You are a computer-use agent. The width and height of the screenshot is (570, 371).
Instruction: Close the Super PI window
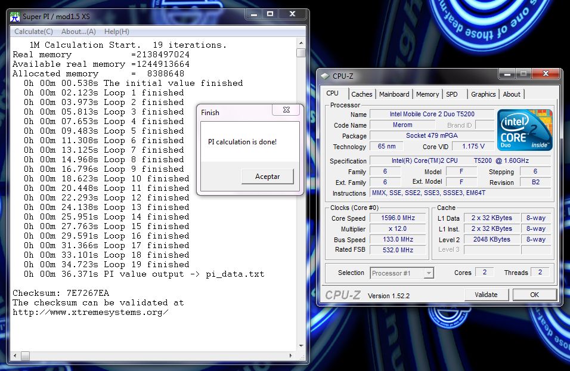pyautogui.click(x=292, y=14)
